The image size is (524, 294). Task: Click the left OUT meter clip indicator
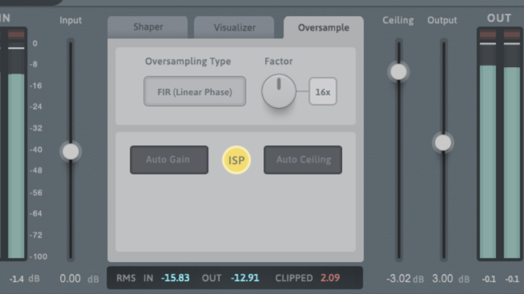487,34
